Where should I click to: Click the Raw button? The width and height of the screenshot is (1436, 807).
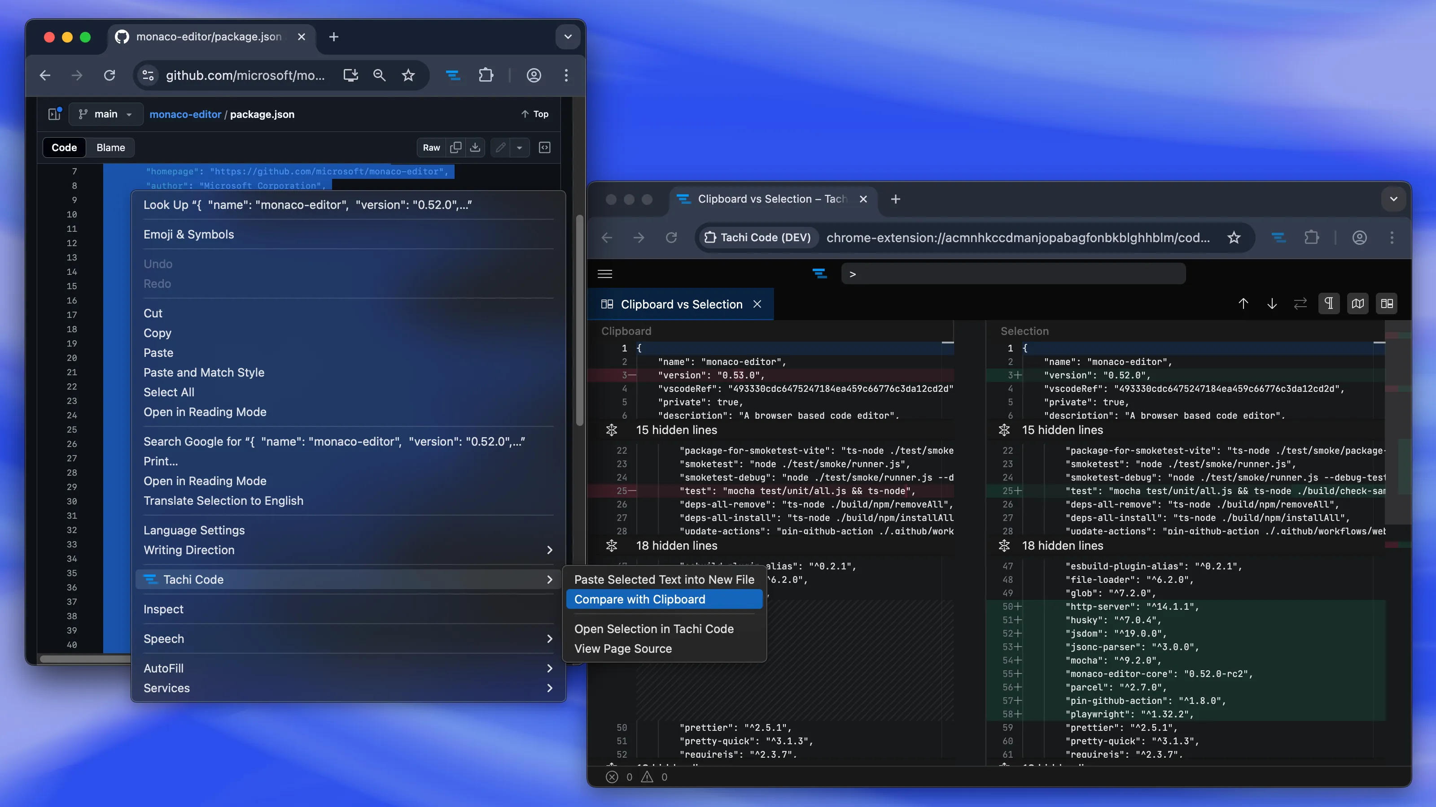(431, 147)
